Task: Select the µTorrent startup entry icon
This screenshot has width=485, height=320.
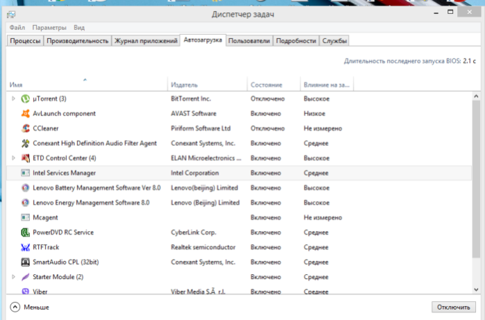Action: coord(26,99)
